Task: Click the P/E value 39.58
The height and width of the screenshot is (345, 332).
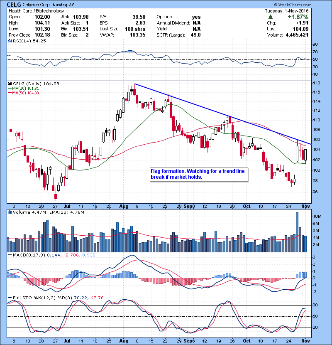Action: pyautogui.click(x=139, y=17)
